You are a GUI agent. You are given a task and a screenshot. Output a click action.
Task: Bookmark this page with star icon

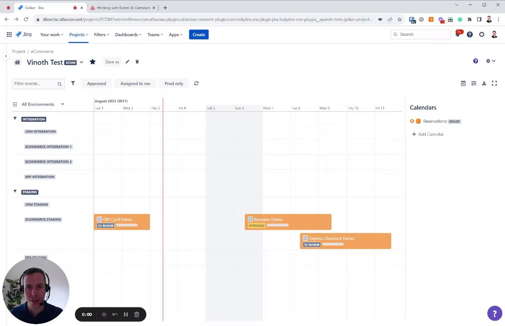point(400,19)
